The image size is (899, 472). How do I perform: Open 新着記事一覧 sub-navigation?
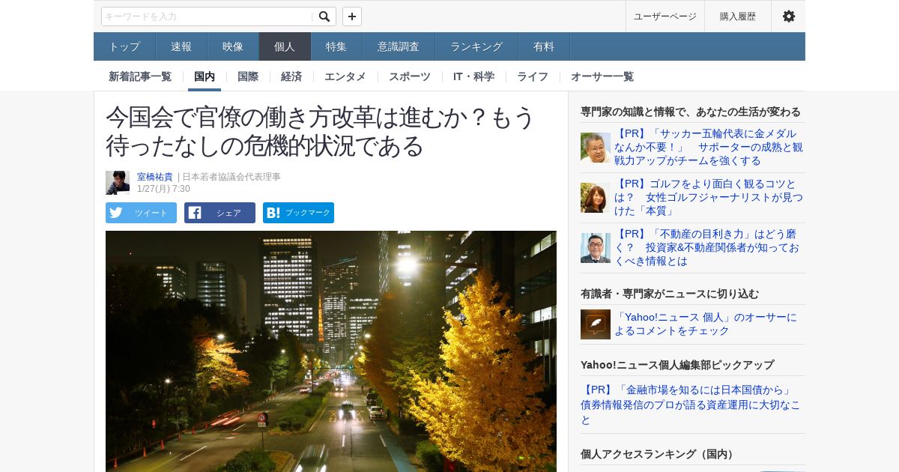pos(140,76)
